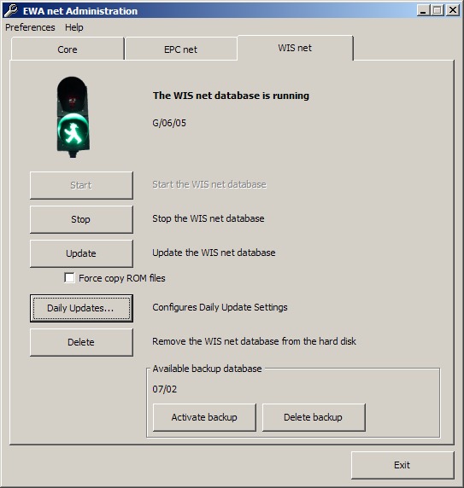This screenshot has width=464, height=488.
Task: Open the Preferences menu
Action: point(30,27)
